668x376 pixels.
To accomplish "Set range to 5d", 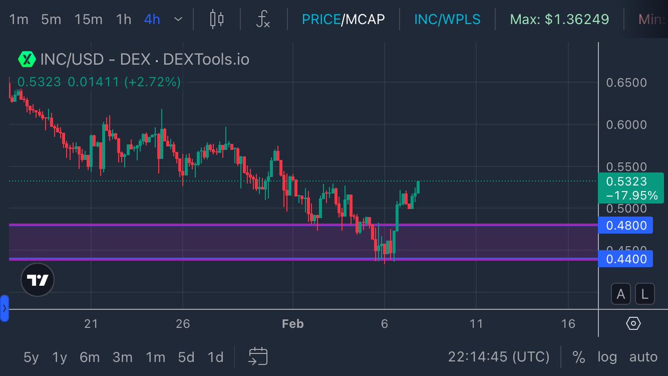I will [x=186, y=357].
